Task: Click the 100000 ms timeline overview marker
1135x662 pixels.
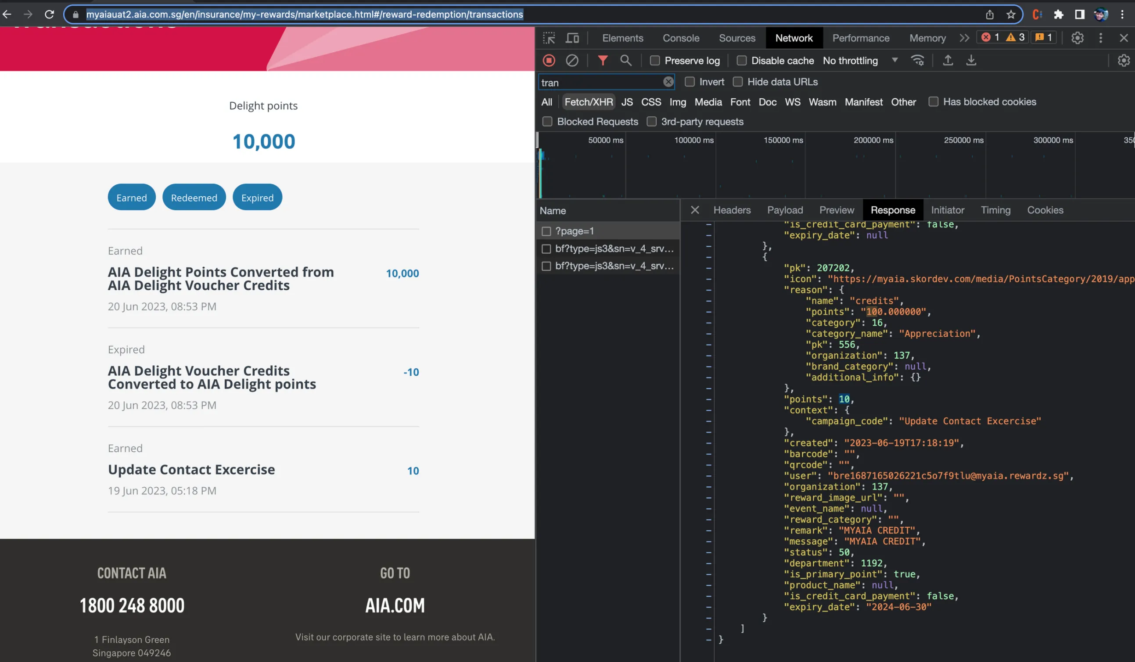Action: [693, 140]
